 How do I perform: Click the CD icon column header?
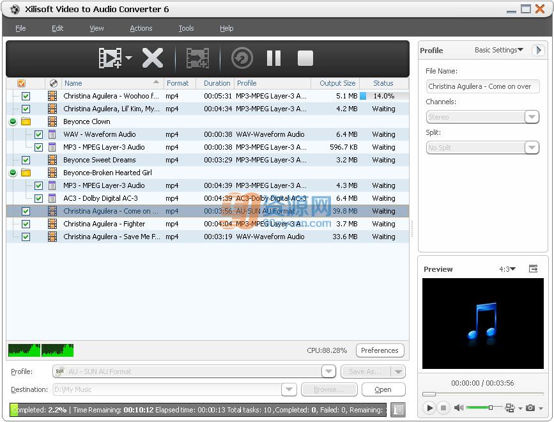53,83
